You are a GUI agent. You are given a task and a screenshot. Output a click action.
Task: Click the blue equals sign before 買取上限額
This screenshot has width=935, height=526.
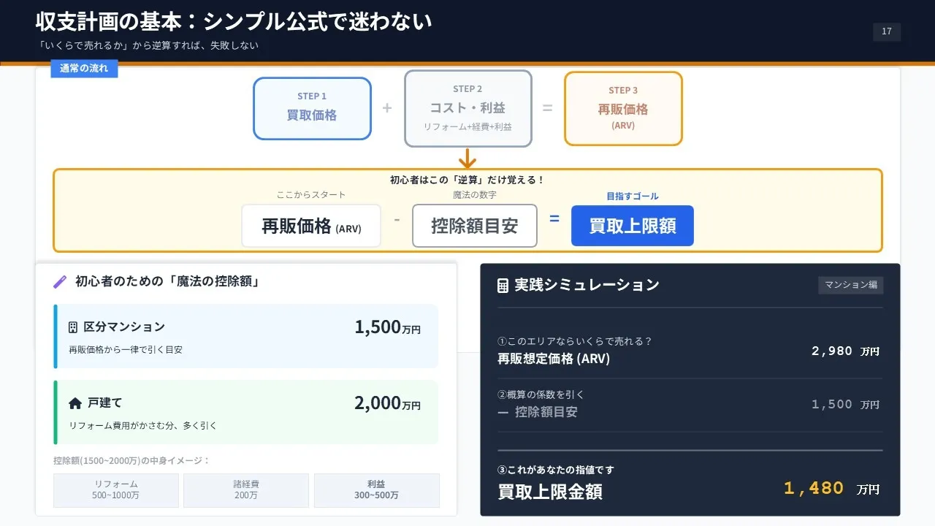click(554, 218)
